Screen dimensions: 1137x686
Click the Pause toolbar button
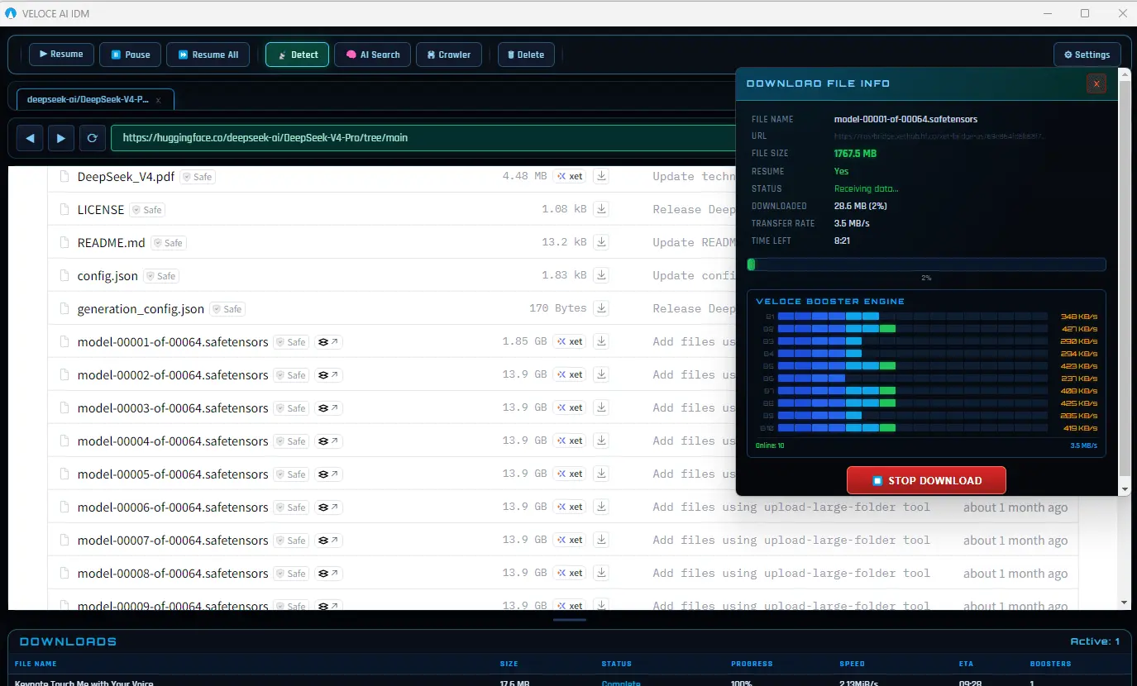coord(131,55)
